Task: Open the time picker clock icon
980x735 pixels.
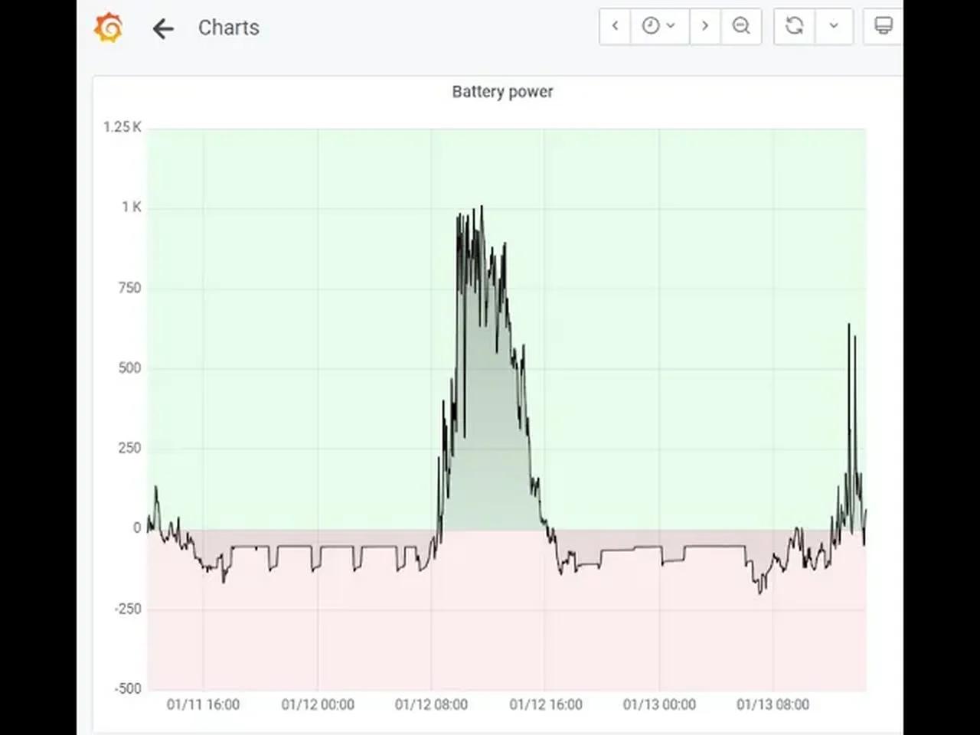Action: pyautogui.click(x=652, y=25)
